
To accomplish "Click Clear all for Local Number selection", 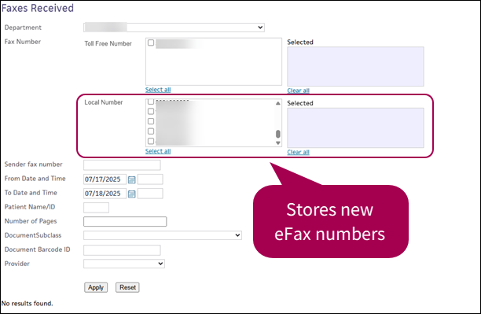I will [x=298, y=152].
